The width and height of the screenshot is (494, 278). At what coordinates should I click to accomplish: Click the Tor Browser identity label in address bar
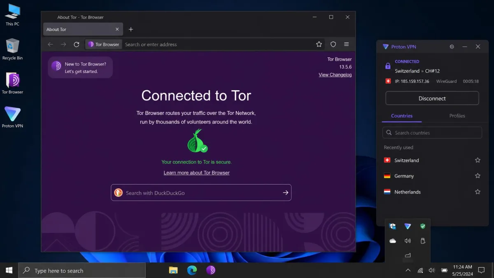104,44
